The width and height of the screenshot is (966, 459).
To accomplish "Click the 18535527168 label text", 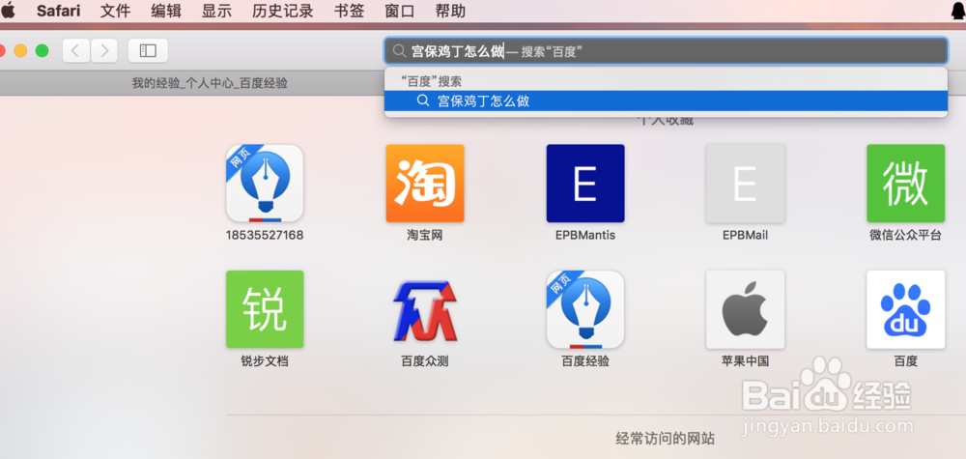I will coord(265,236).
